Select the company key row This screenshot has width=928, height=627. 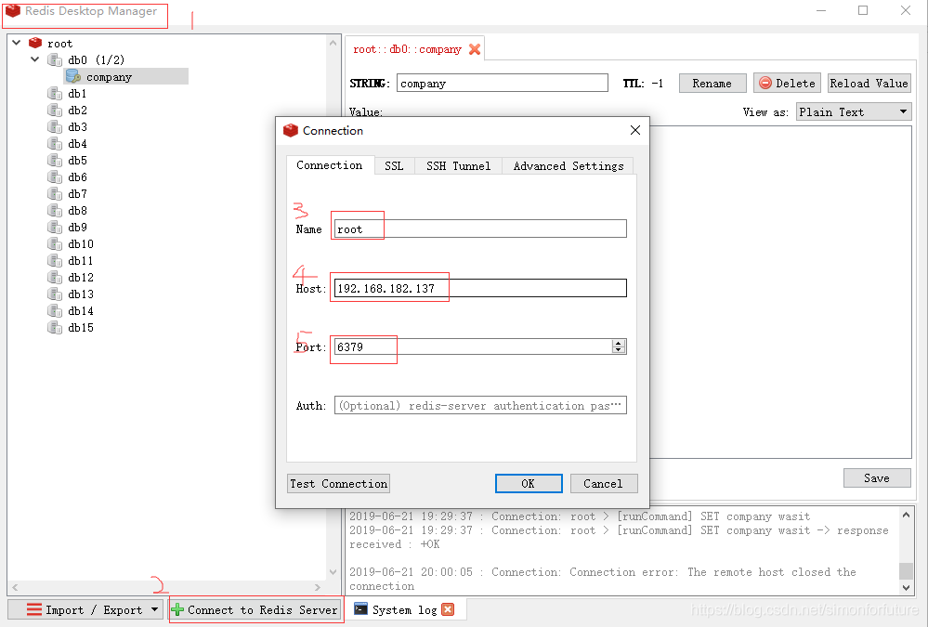126,76
